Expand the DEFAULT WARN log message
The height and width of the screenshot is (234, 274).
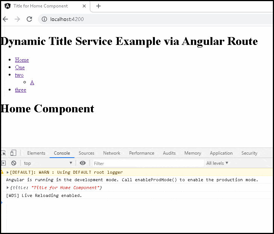[x=8, y=173]
